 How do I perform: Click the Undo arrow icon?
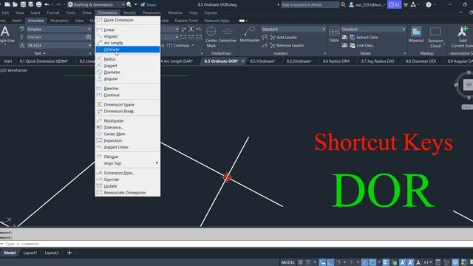click(47, 4)
